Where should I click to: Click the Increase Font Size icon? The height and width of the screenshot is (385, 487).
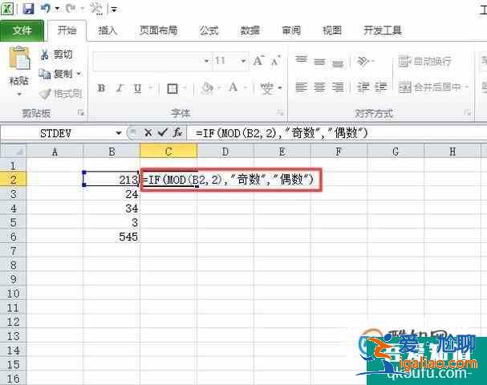coord(258,61)
